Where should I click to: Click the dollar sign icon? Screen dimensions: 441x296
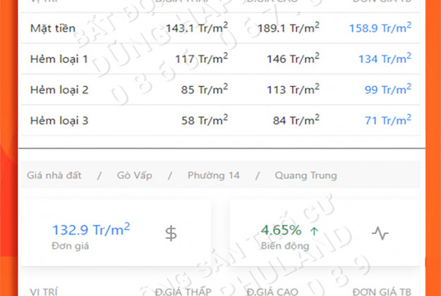point(171,233)
